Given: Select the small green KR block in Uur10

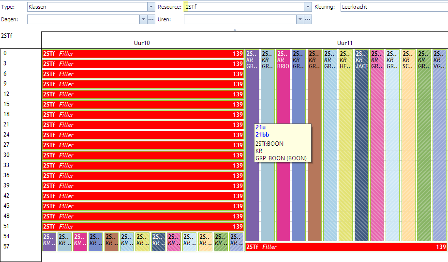Looking at the screenshot, I should 221,242.
